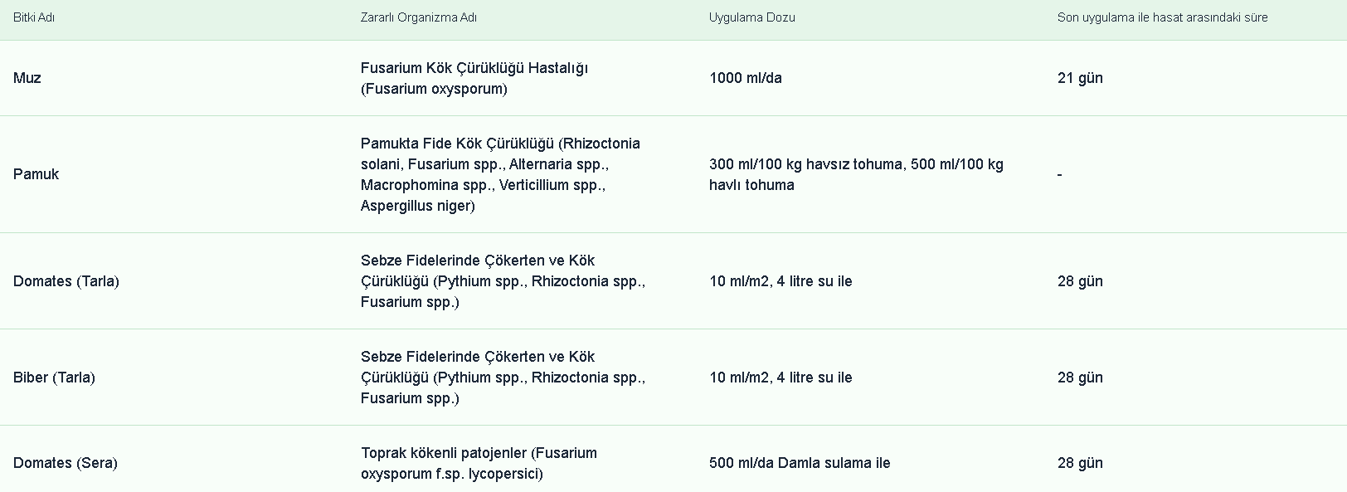The image size is (1347, 492).
Task: Click the 1000 ml/da dose cell
Action: point(745,78)
